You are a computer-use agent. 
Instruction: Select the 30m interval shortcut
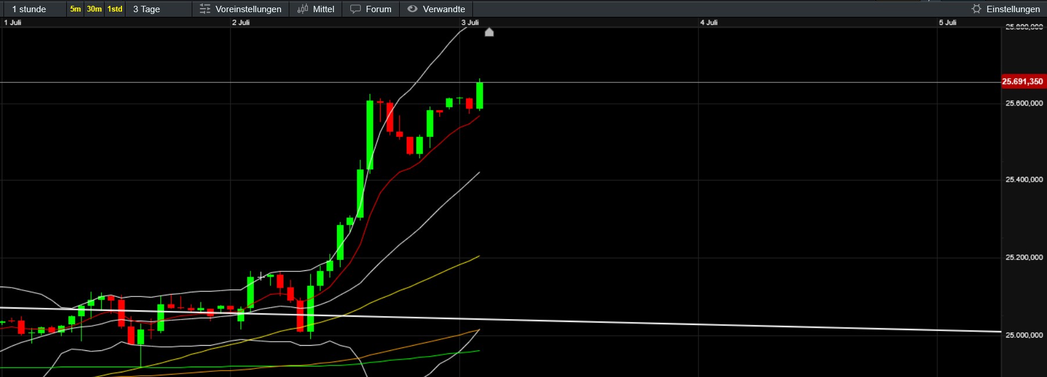tap(94, 9)
